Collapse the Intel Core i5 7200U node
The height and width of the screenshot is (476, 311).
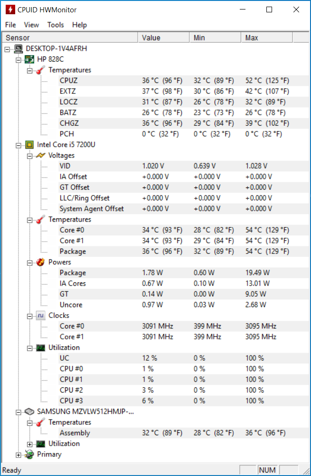[19, 145]
